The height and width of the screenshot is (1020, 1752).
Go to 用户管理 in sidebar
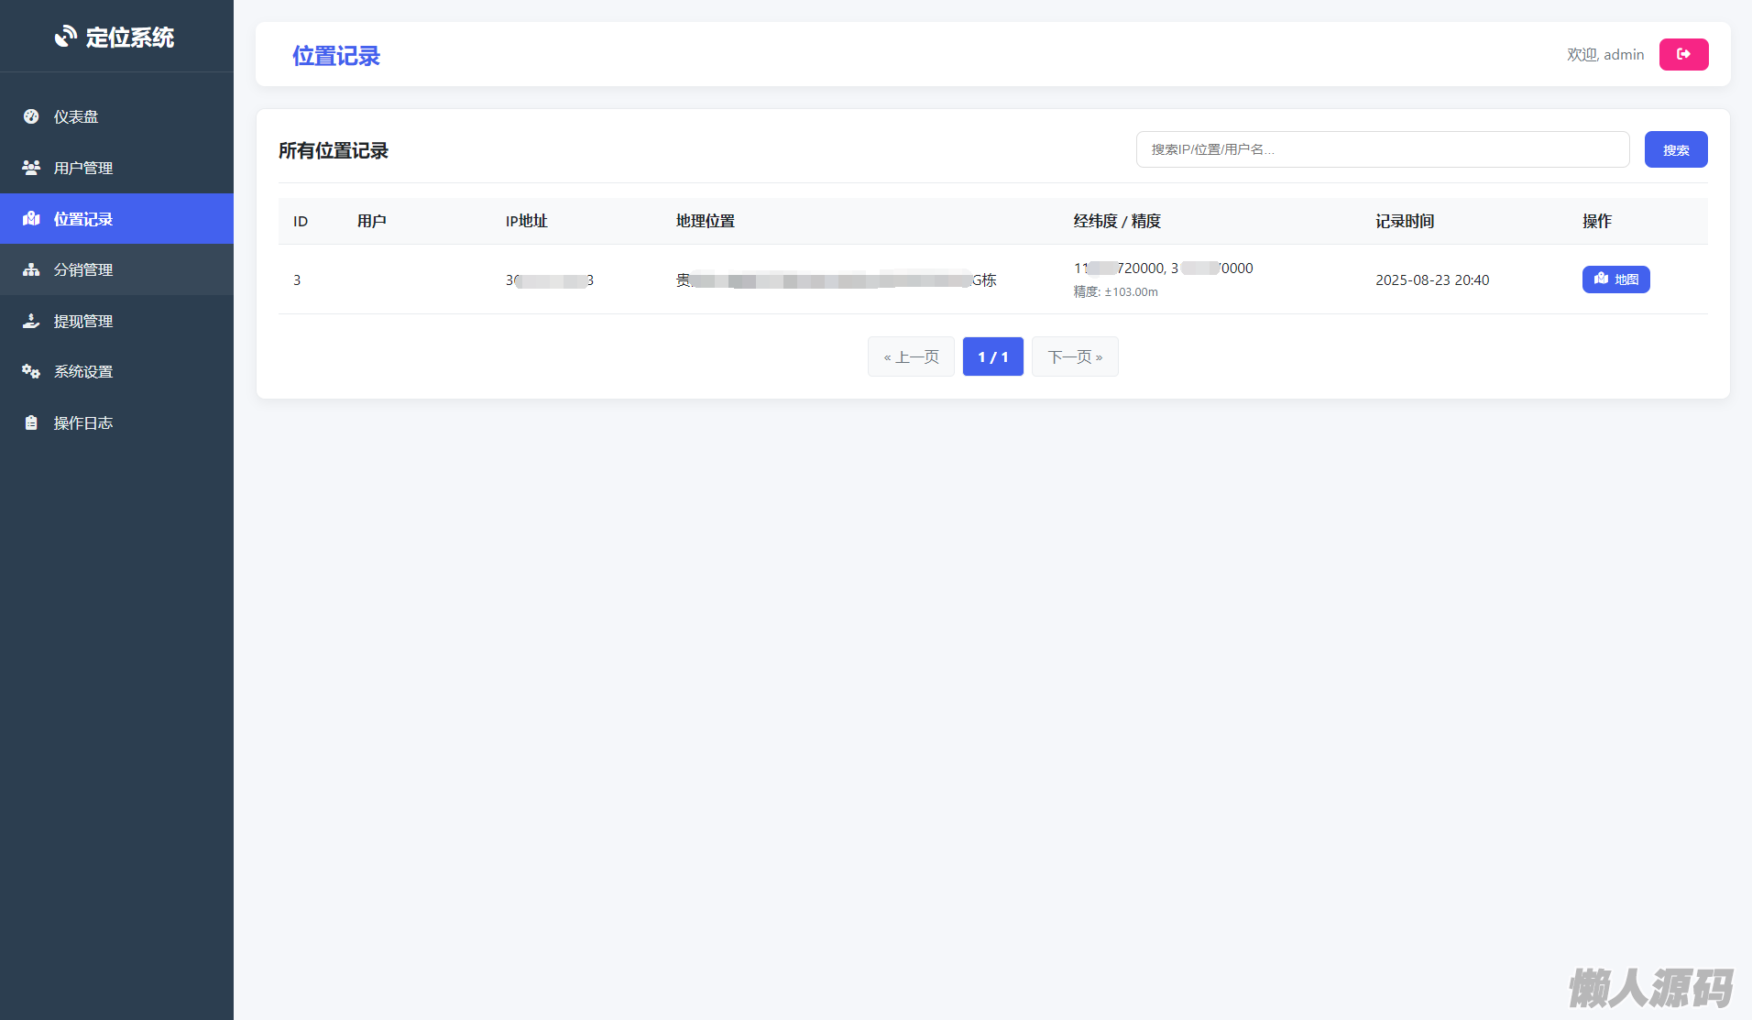(x=83, y=168)
